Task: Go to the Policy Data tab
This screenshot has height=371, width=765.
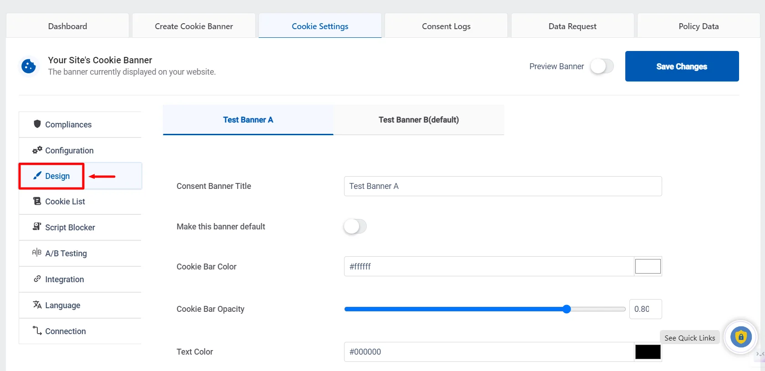Action: click(699, 26)
